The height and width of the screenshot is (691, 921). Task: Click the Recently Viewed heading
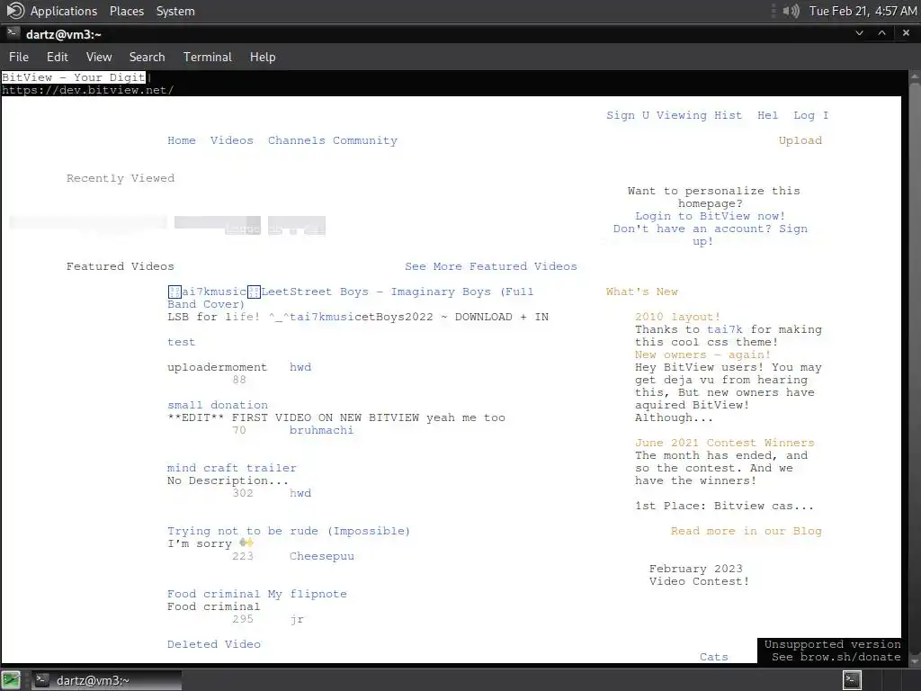point(121,178)
